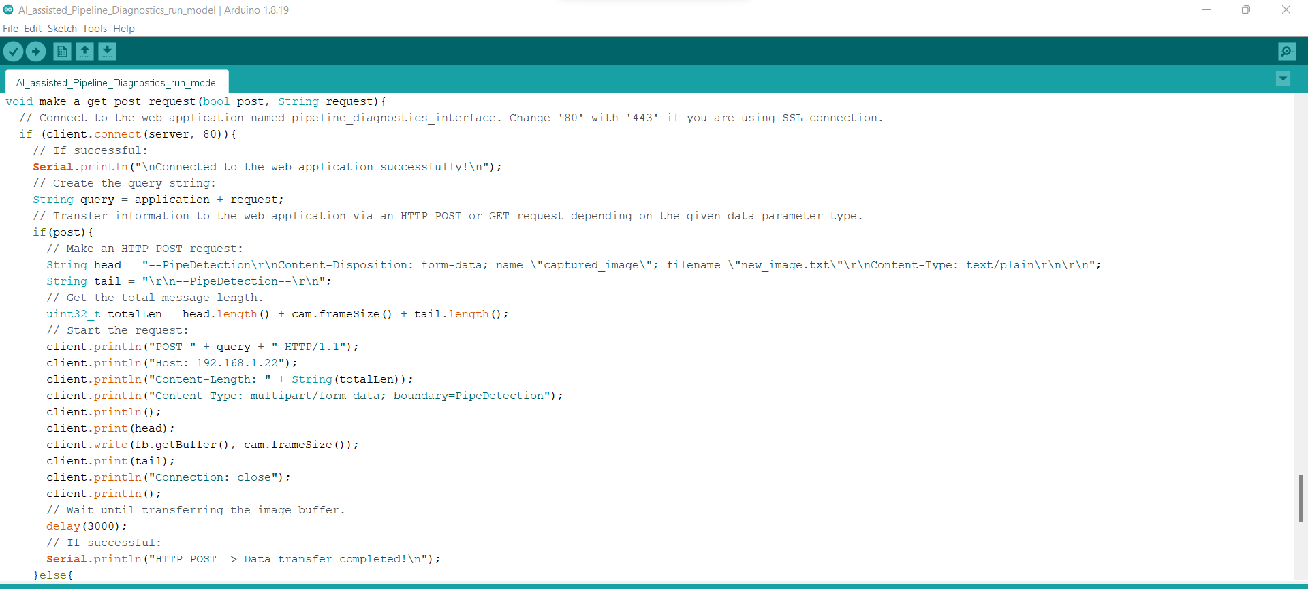Click '// Wait until transferring the image buffer.' comment
The width and height of the screenshot is (1308, 589).
pyautogui.click(x=196, y=510)
